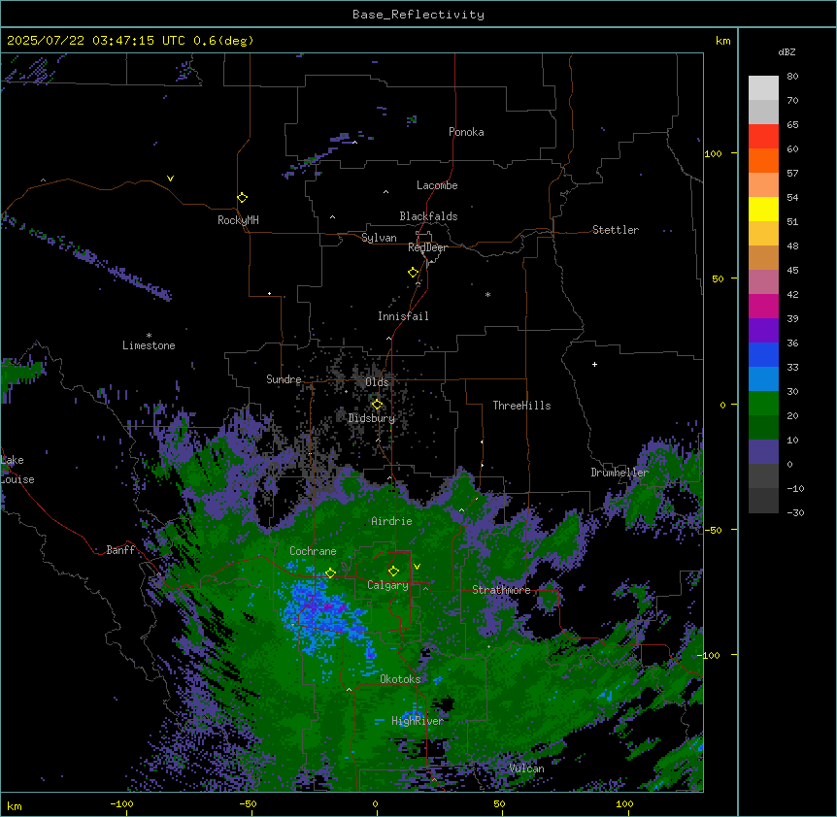This screenshot has width=837, height=817.
Task: Select the gold 51 dBZ legend swatch
Action: pos(763,234)
